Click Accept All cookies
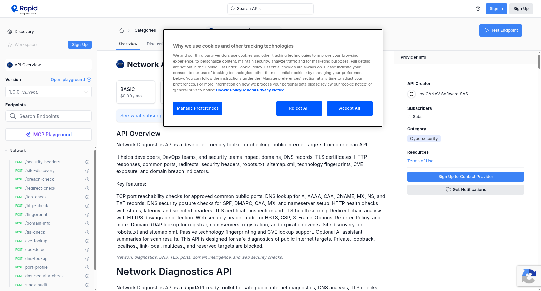541x291 pixels. pyautogui.click(x=350, y=108)
